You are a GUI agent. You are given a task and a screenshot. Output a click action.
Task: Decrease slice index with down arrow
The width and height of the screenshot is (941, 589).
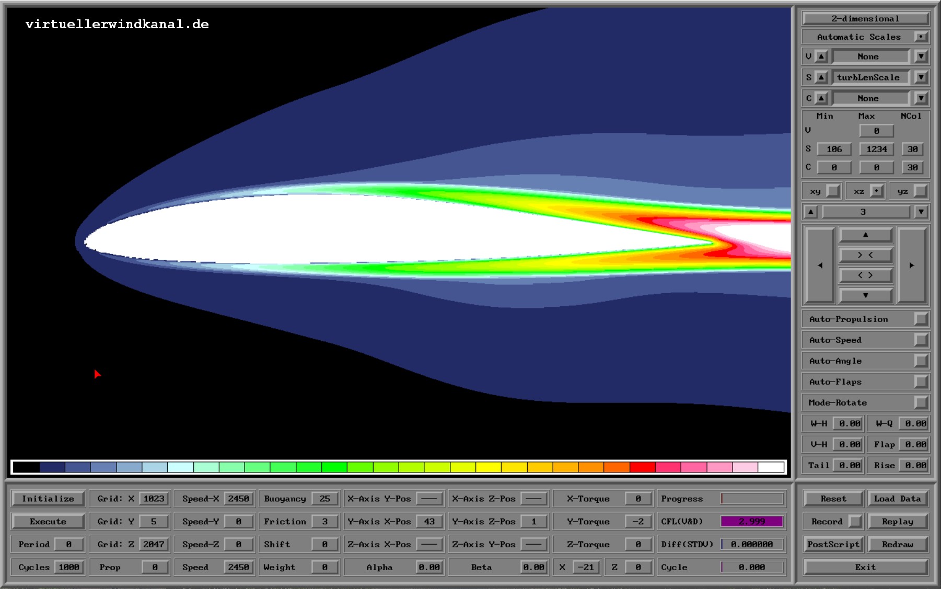pyautogui.click(x=921, y=212)
